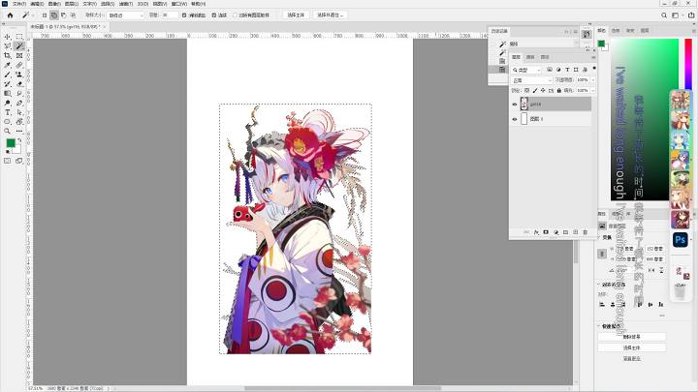Image resolution: width=698 pixels, height=392 pixels.
Task: Choose Add to Selection mode
Action: click(54, 15)
